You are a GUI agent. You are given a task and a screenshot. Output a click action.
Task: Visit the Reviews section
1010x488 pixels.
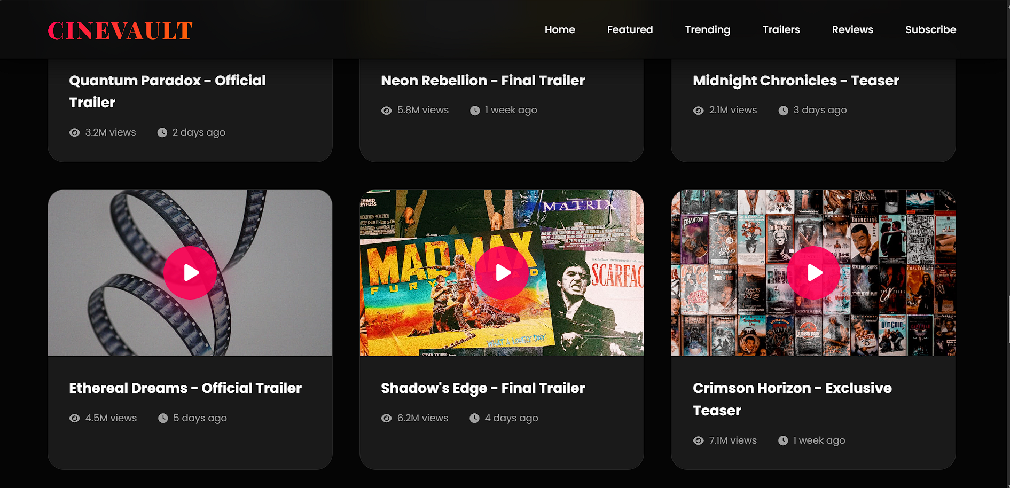tap(852, 30)
